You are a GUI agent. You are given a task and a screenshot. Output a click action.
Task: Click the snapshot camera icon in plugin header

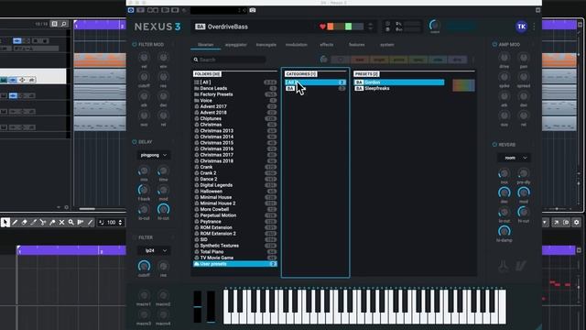pos(253,10)
